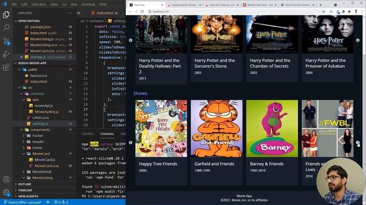
Task: Open Run and Debug view
Action: point(6,54)
